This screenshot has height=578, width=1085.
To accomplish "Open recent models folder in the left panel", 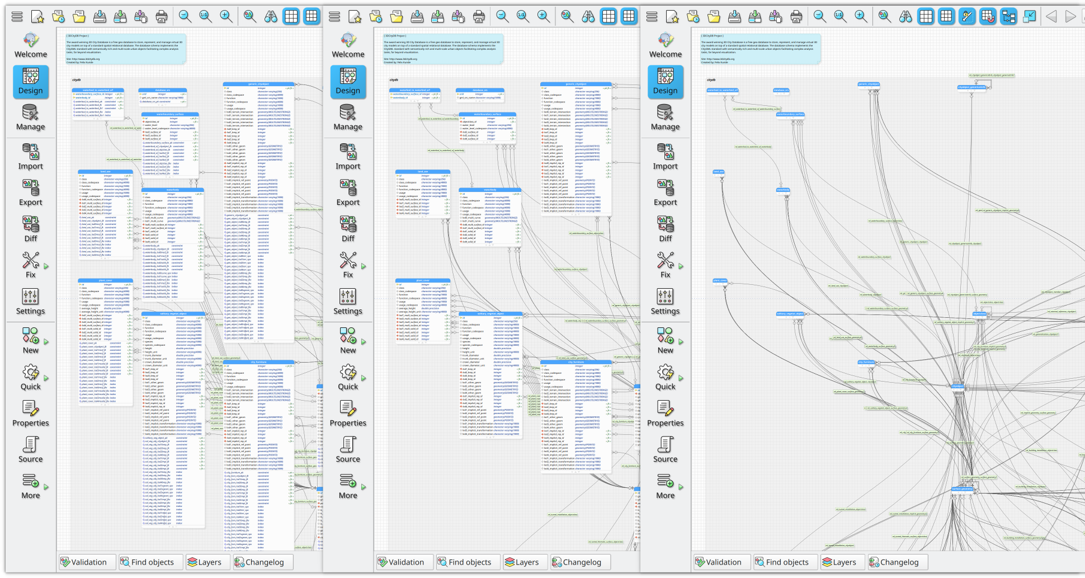I will click(x=58, y=17).
